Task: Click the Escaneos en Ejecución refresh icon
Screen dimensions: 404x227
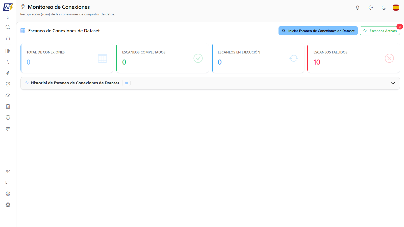Action: point(294,58)
